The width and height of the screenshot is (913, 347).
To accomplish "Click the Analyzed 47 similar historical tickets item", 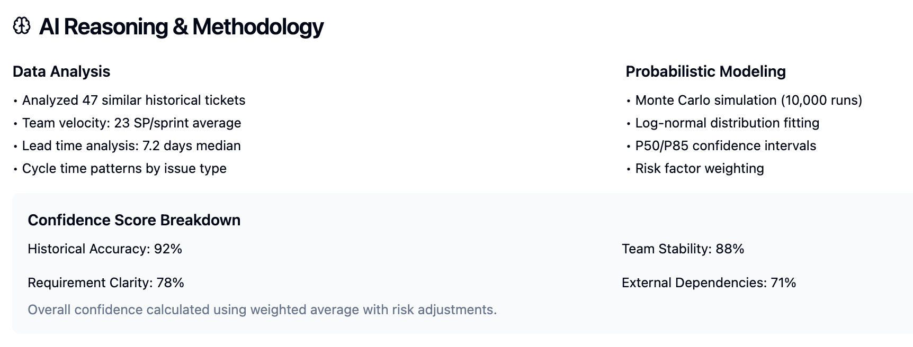I will [133, 101].
